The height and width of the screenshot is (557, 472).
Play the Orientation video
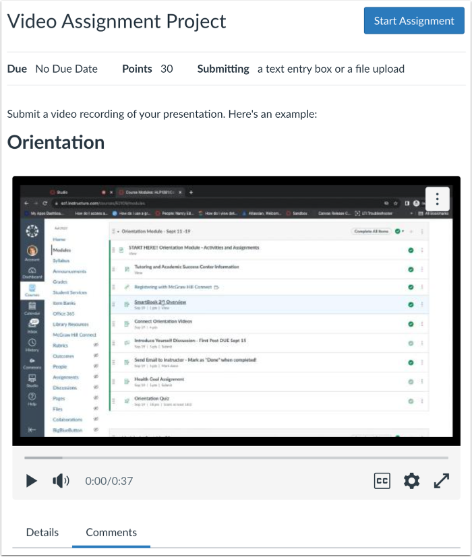pos(31,481)
